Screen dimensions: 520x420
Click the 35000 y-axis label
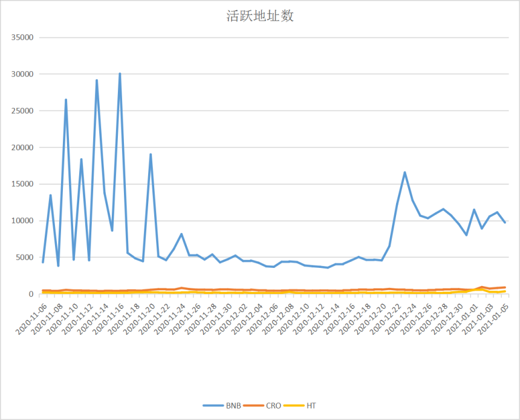coord(21,37)
